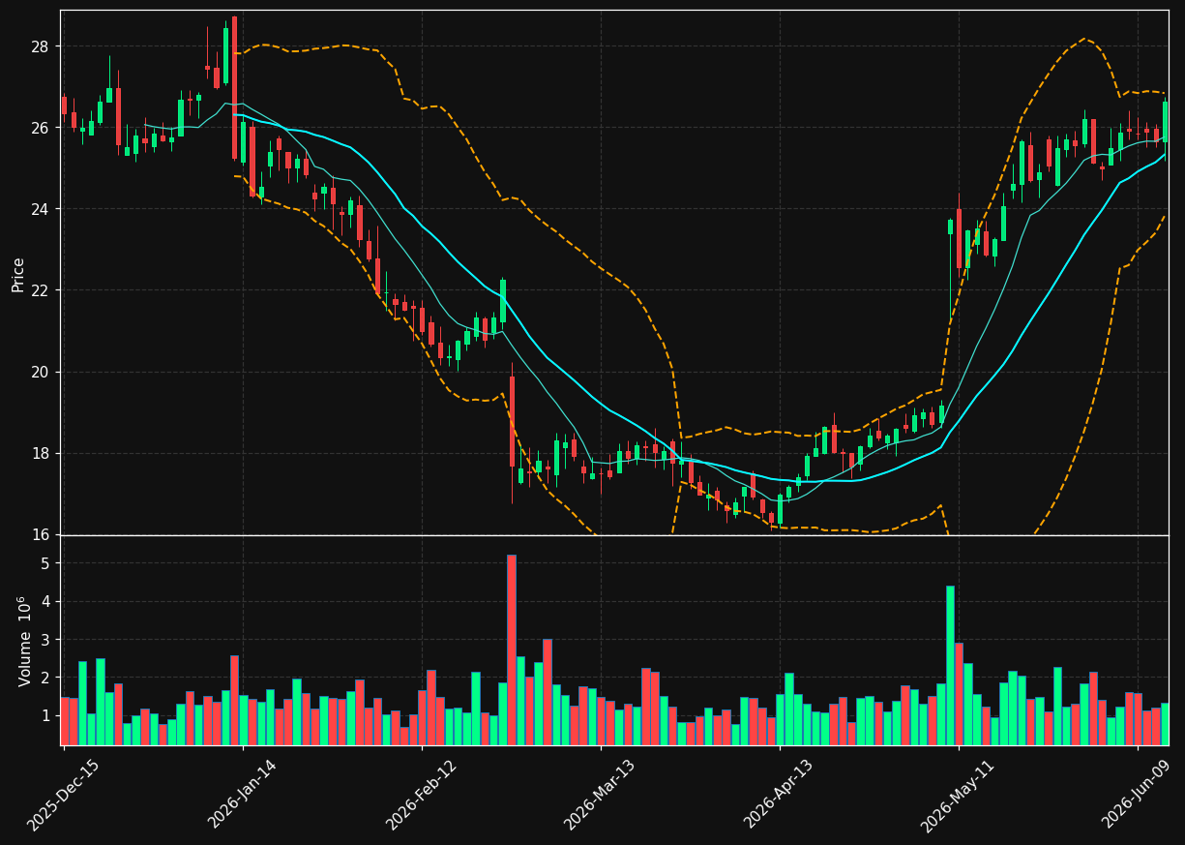The height and width of the screenshot is (845, 1185).
Task: Click the 2026-Feb-12 date label
Action: point(422,795)
